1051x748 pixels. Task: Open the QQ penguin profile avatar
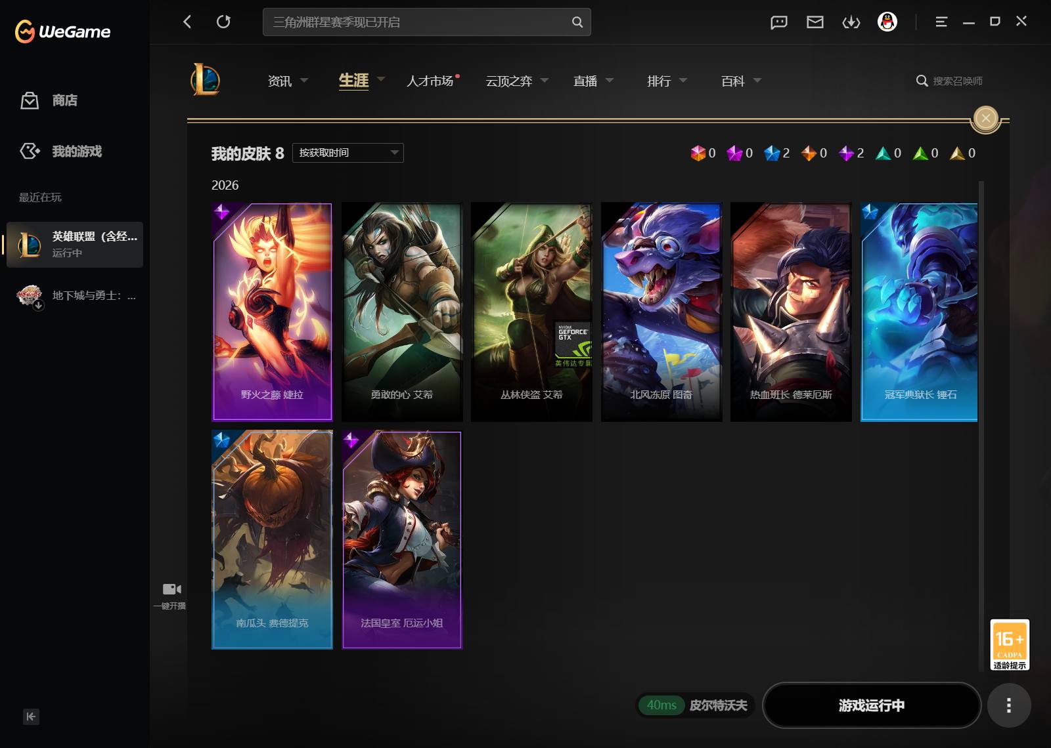coord(887,22)
